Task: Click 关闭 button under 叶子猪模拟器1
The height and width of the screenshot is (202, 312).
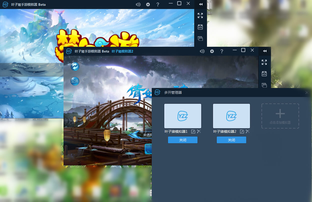Action: tap(183, 140)
